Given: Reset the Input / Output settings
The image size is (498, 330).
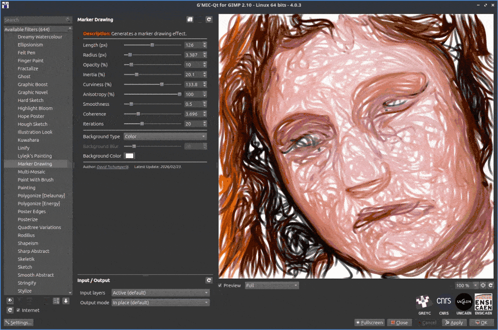Looking at the screenshot, I should [x=209, y=280].
